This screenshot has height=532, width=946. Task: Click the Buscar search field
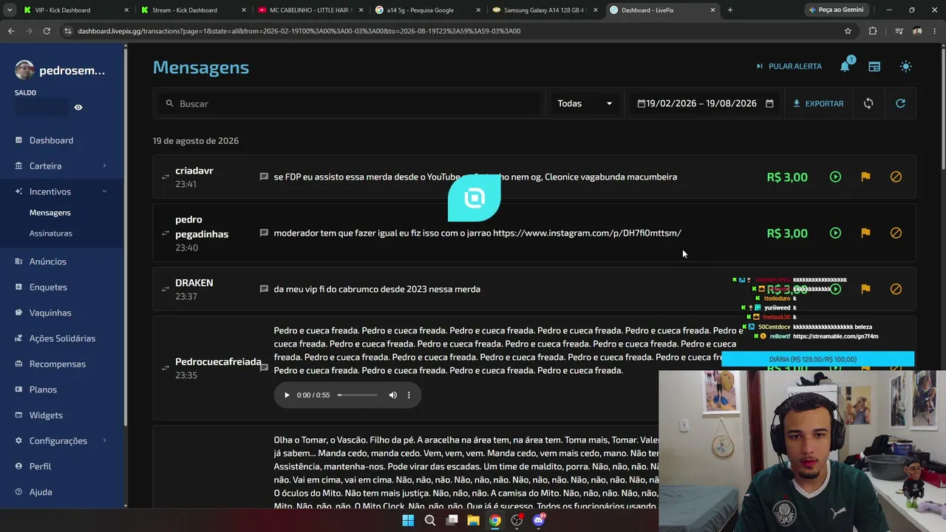tap(350, 103)
